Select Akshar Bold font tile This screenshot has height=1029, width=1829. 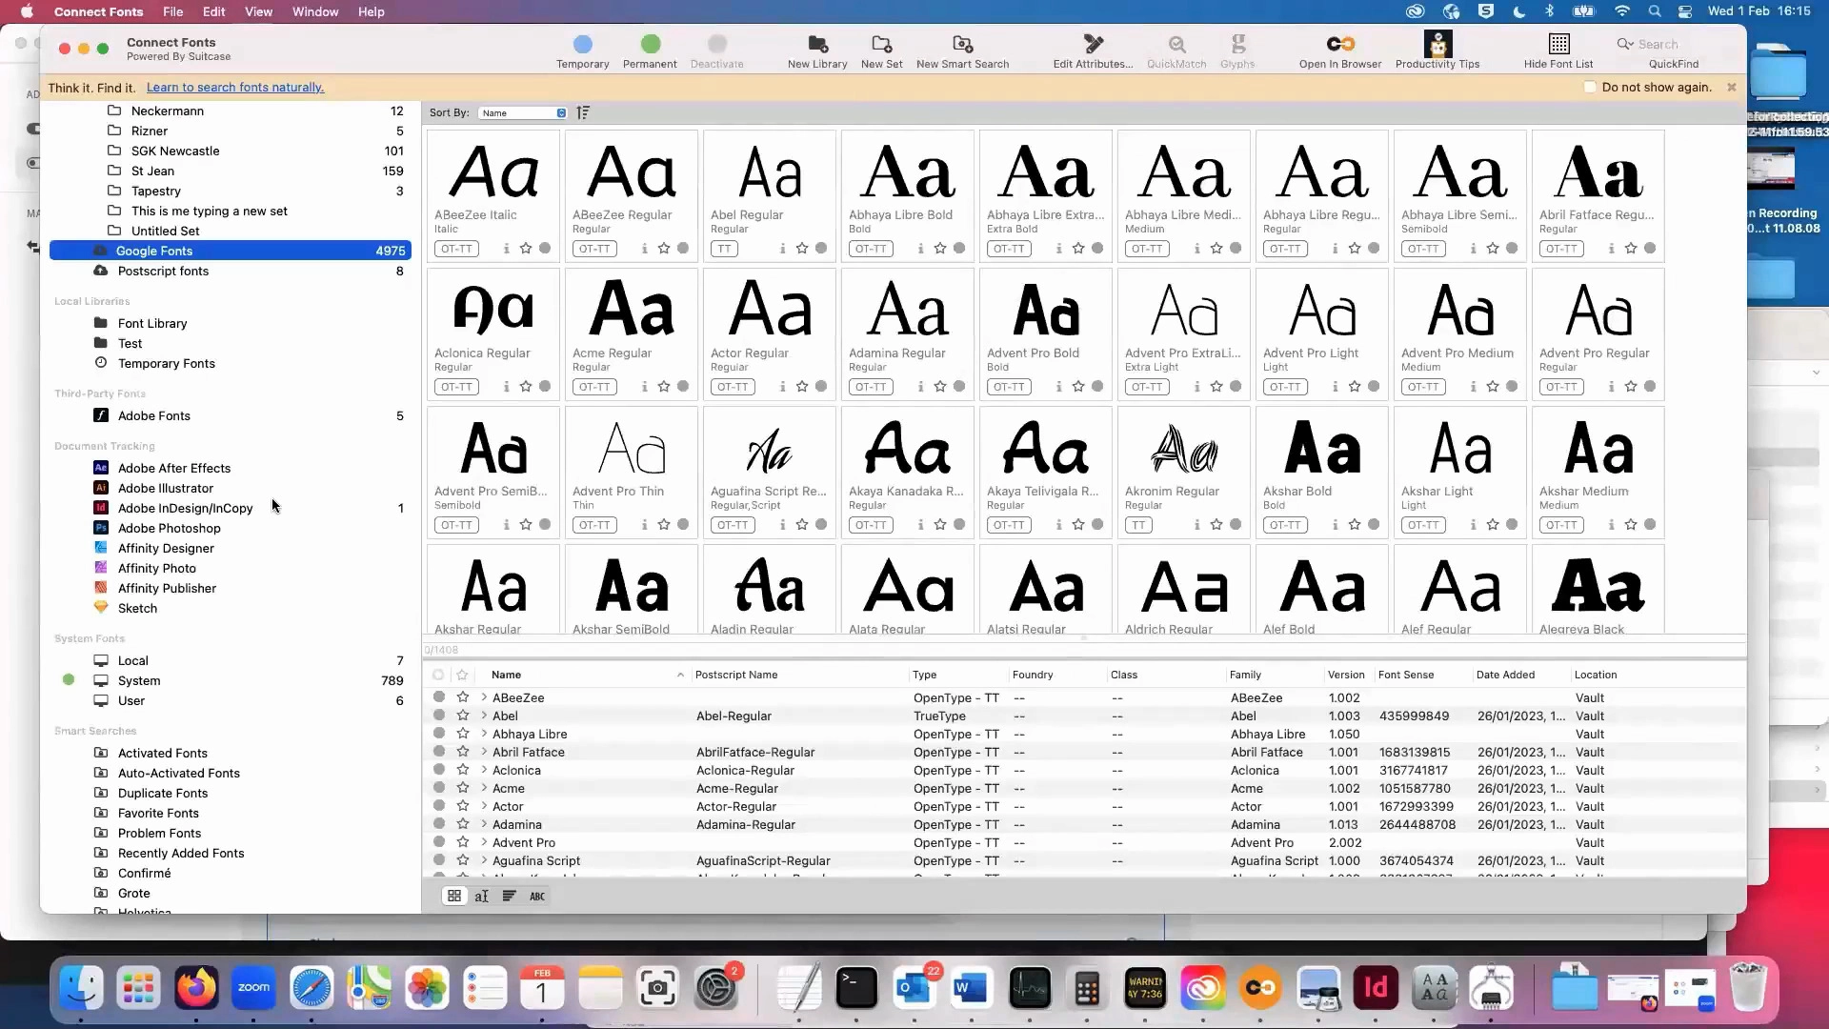1321,473
